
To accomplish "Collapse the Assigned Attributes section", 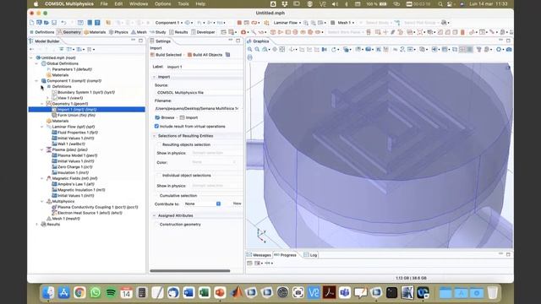I will 154,215.
